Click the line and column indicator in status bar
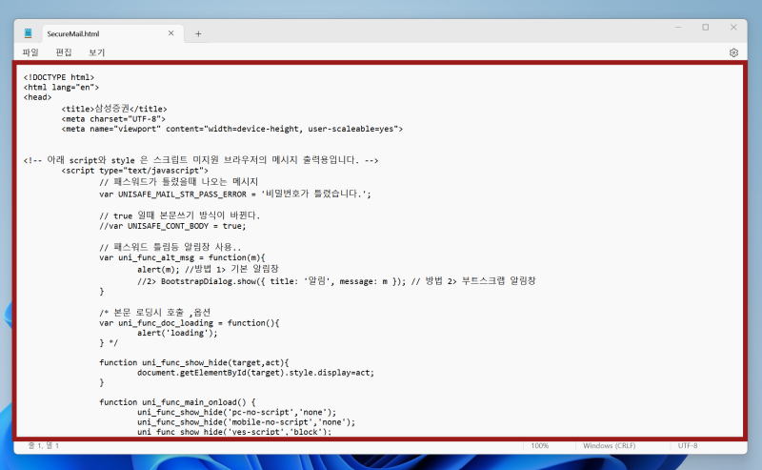The height and width of the screenshot is (470, 762). 43,445
